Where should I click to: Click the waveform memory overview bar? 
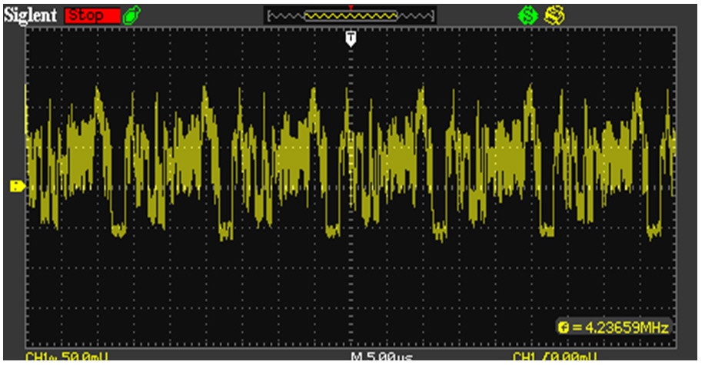350,15
